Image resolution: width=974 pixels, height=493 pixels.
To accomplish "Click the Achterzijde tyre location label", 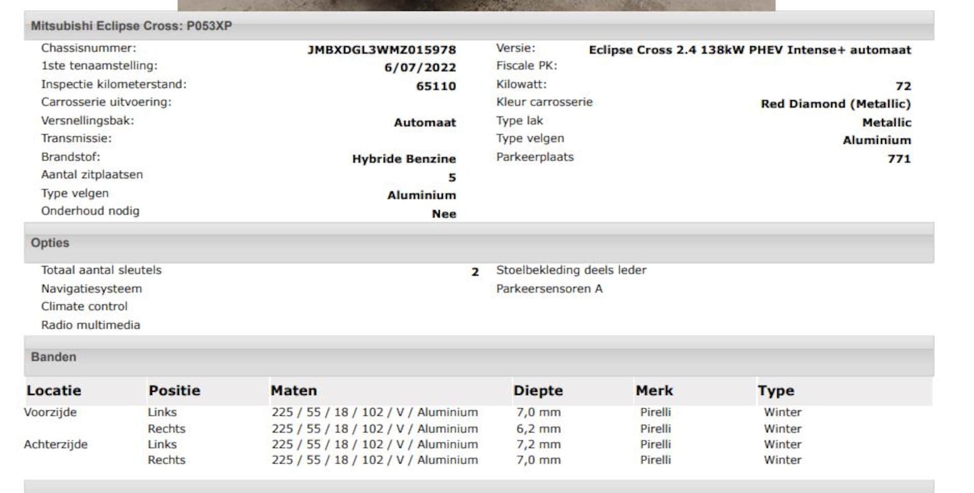I will click(55, 444).
